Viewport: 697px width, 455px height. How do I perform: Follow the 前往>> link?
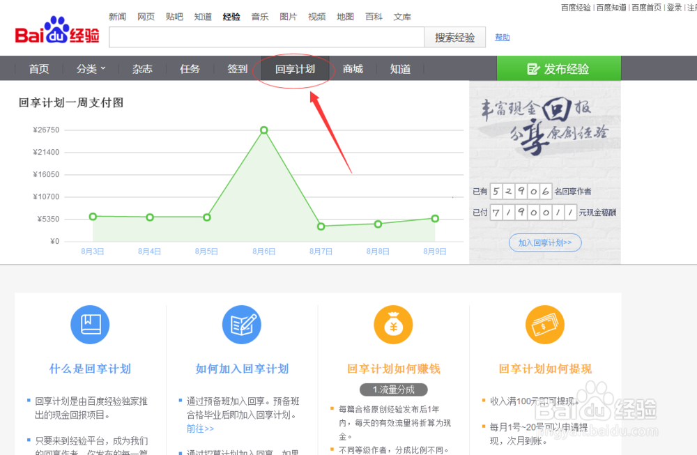click(200, 429)
